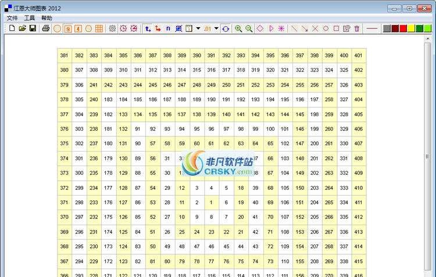Image resolution: width=436 pixels, height=277 pixels.
Task: Print the chart using printer icon
Action: (x=46, y=28)
